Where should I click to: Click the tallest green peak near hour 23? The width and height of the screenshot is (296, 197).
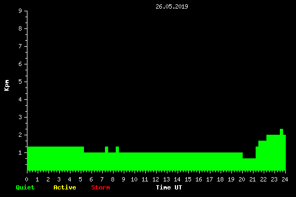coord(281,132)
